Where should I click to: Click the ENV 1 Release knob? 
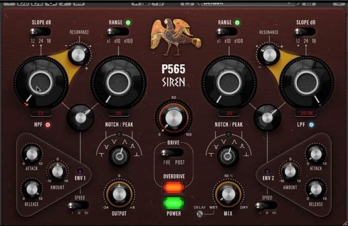32,189
